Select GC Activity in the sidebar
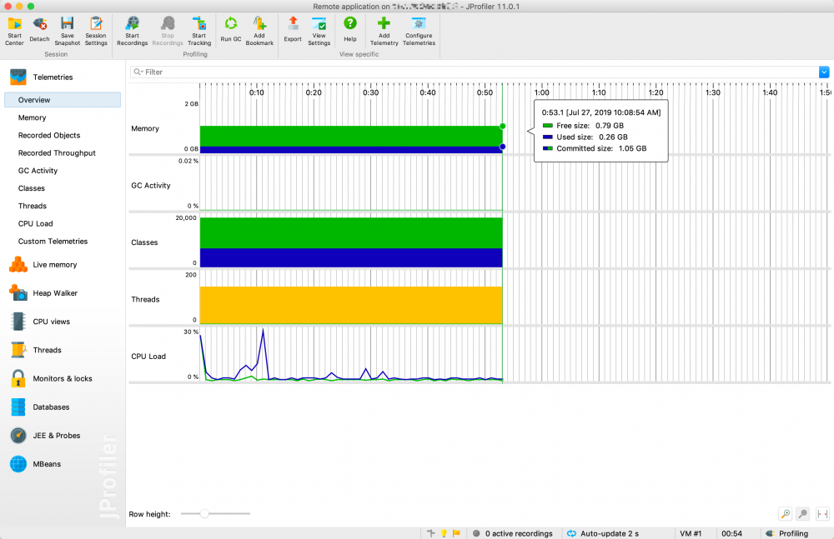The height and width of the screenshot is (539, 834). tap(38, 171)
